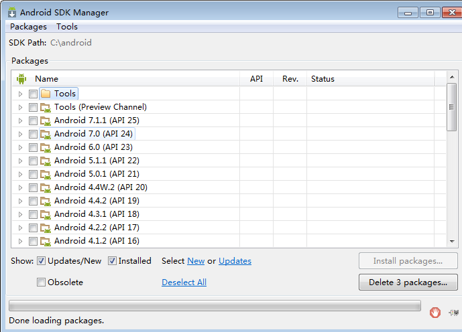462x332 pixels.
Task: Select the Android 4.4.2 (API 19) row label
Action: [x=97, y=201]
